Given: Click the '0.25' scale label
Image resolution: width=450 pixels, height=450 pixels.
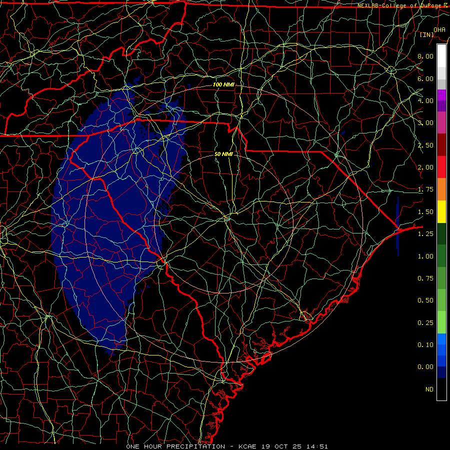Looking at the screenshot, I should click(425, 323).
